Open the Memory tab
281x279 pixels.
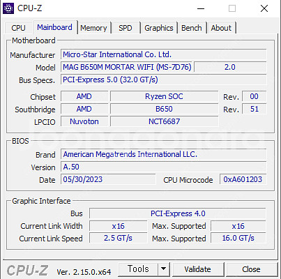[93, 28]
